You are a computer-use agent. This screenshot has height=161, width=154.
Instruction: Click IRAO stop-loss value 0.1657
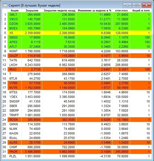click(x=121, y=69)
